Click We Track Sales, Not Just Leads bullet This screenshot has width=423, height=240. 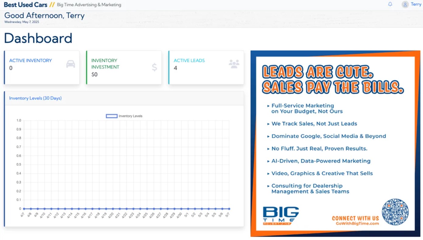(x=314, y=124)
